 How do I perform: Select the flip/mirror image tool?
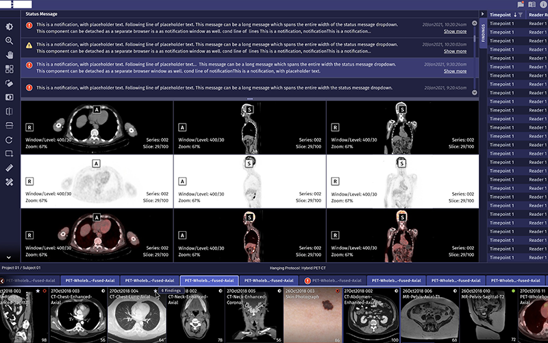pyautogui.click(x=10, y=111)
